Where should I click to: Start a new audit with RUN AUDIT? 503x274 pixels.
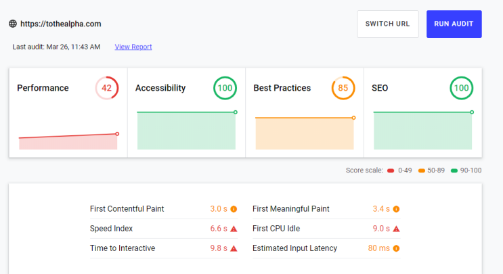click(454, 24)
